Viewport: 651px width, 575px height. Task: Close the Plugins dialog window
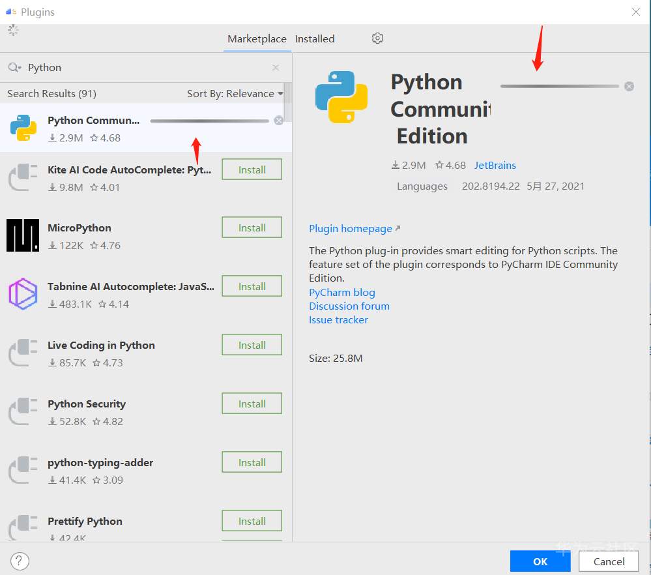[635, 12]
